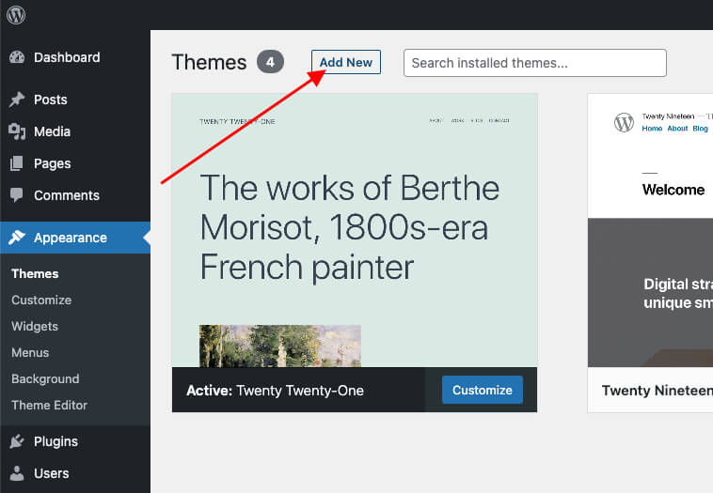Click the Plugins plug icon
The image size is (713, 493).
(x=17, y=441)
